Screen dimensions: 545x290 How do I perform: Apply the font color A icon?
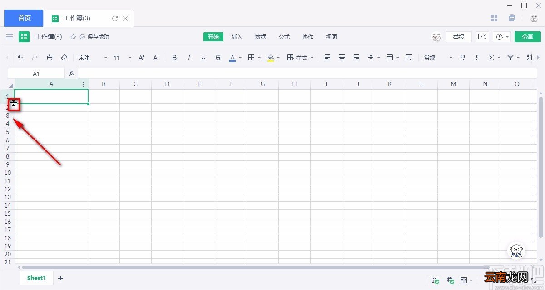[233, 58]
